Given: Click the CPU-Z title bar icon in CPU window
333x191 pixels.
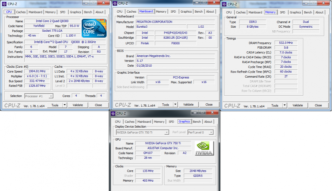Looking at the screenshot, I should (x=4, y=4).
